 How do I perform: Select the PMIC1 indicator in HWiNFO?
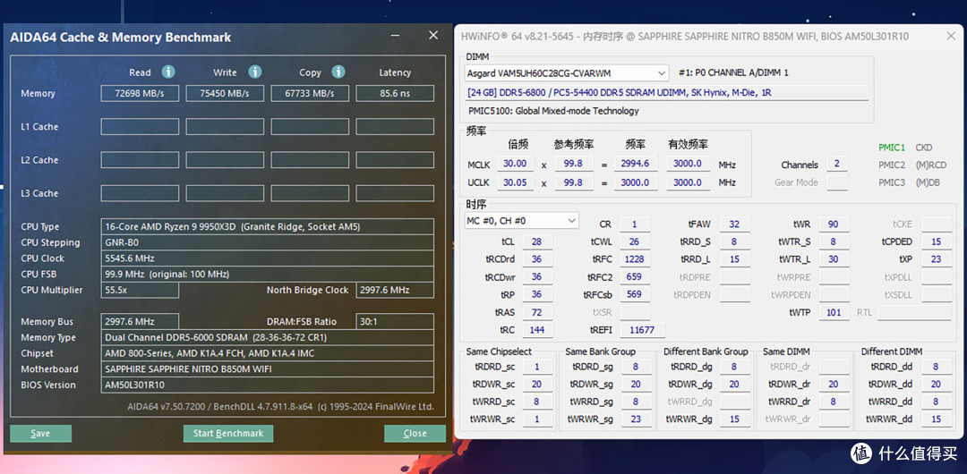pyautogui.click(x=892, y=148)
